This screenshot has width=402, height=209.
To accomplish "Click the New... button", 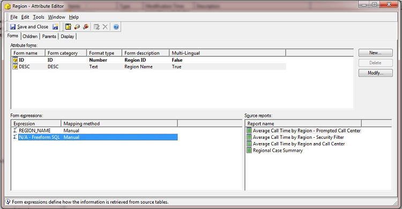I will tap(375, 53).
